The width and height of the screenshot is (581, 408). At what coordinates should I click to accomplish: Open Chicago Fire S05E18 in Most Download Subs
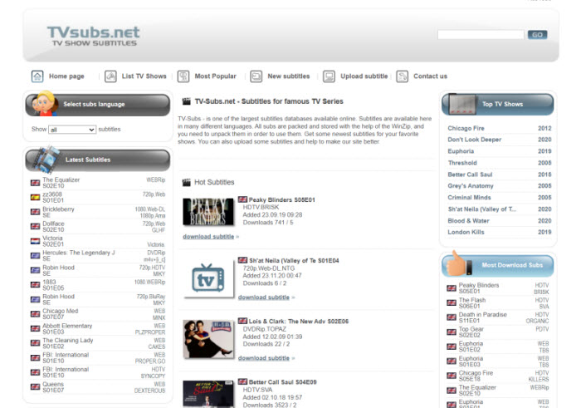click(x=476, y=376)
